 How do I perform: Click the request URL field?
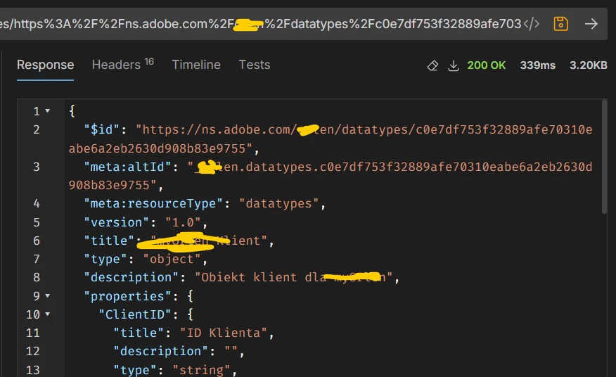(260, 24)
